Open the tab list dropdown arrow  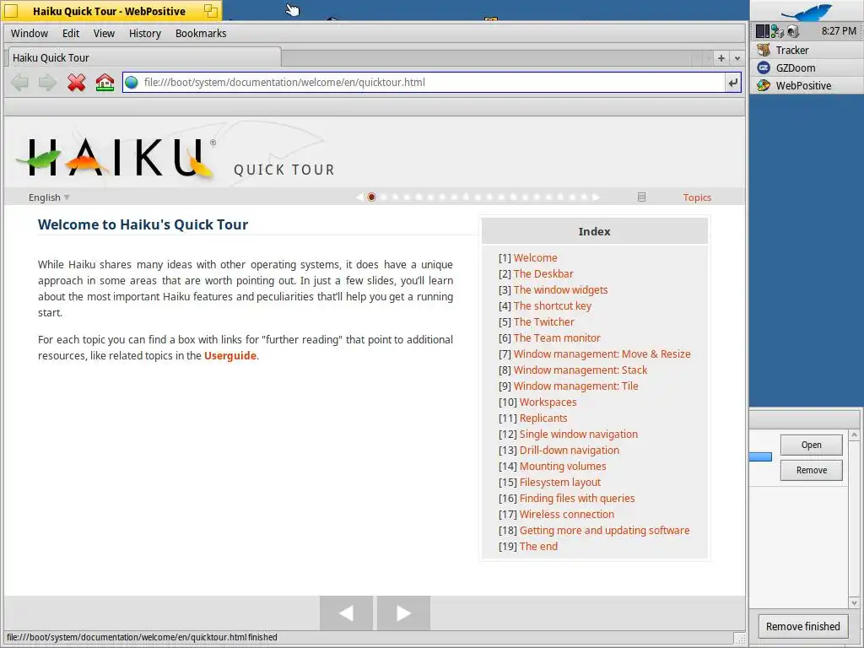pyautogui.click(x=737, y=58)
